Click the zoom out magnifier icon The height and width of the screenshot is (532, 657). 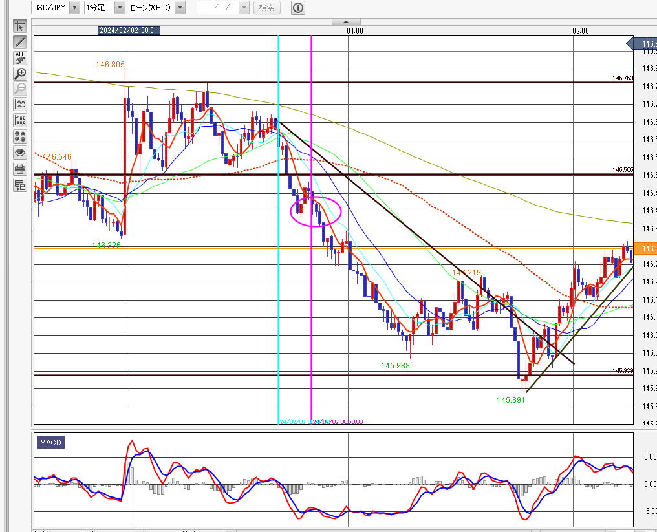[x=20, y=89]
